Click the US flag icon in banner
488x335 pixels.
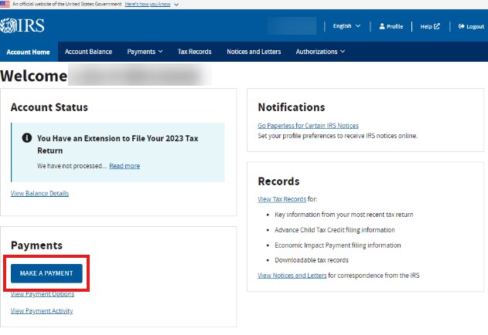pos(5,4)
